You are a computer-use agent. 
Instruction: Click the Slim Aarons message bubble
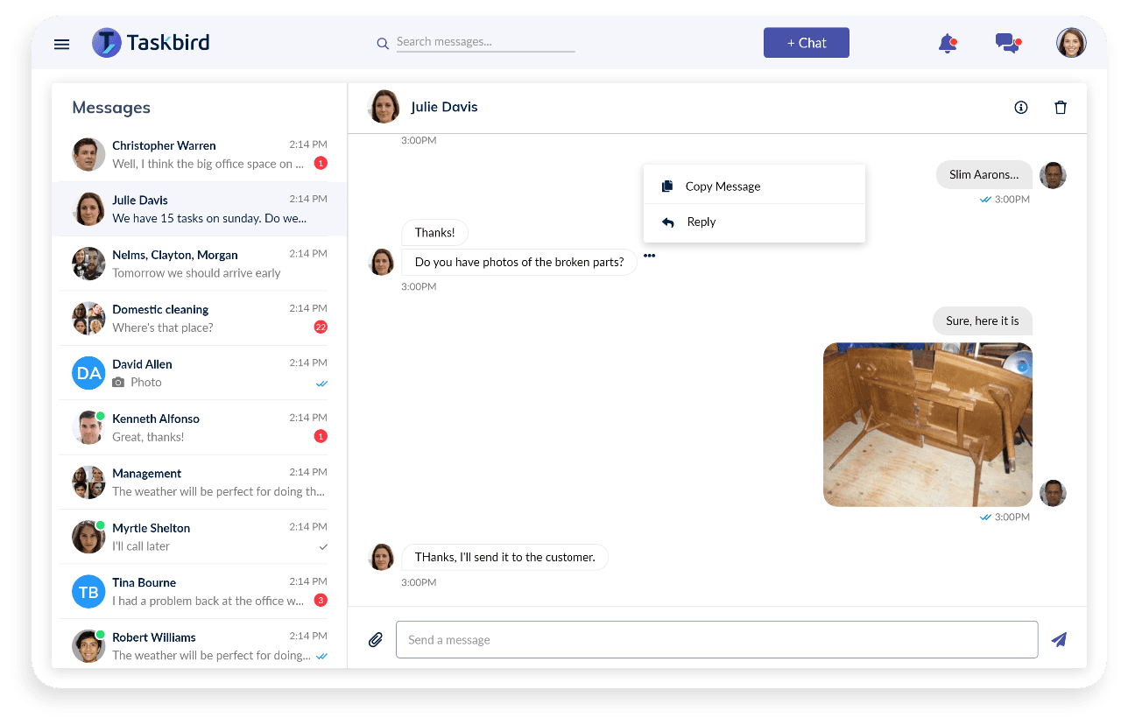pyautogui.click(x=983, y=174)
